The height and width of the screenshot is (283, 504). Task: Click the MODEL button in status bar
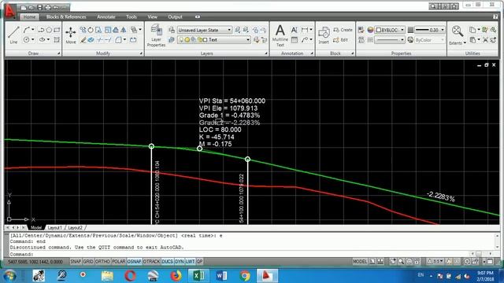[360, 262]
